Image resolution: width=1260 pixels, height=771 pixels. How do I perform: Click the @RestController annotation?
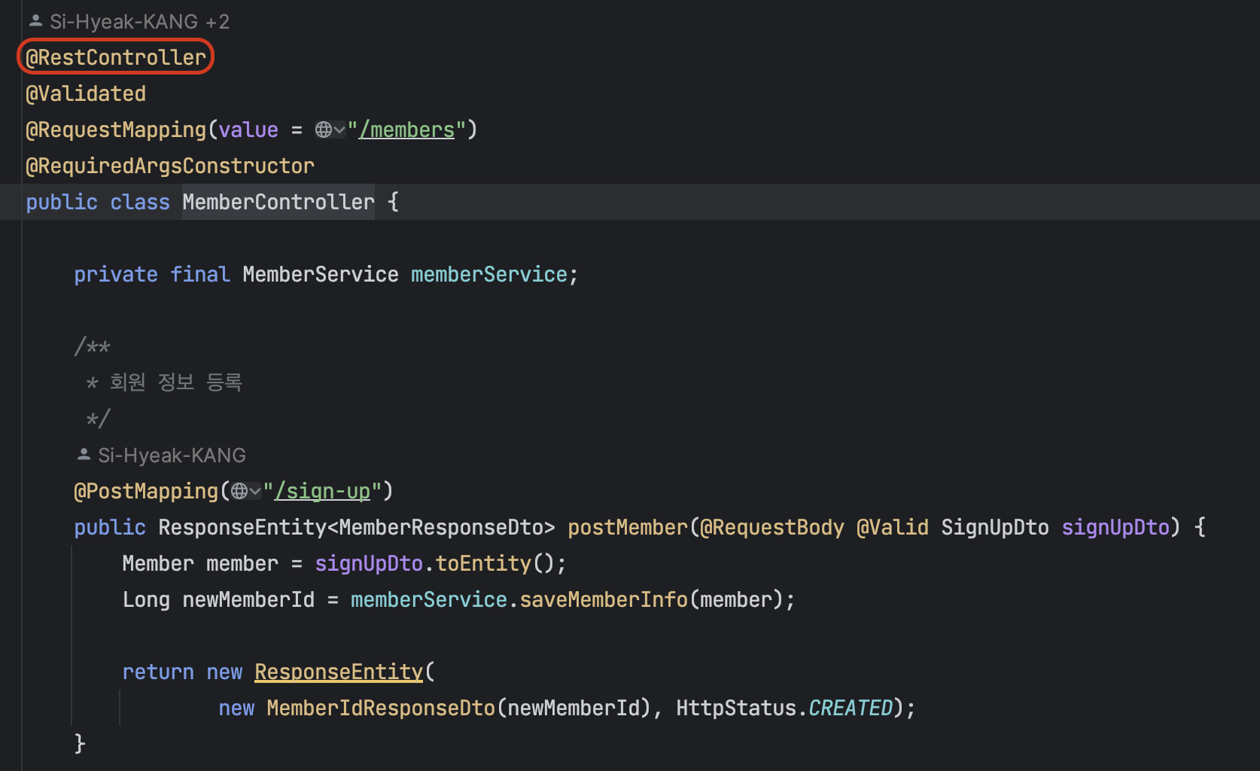click(x=116, y=57)
